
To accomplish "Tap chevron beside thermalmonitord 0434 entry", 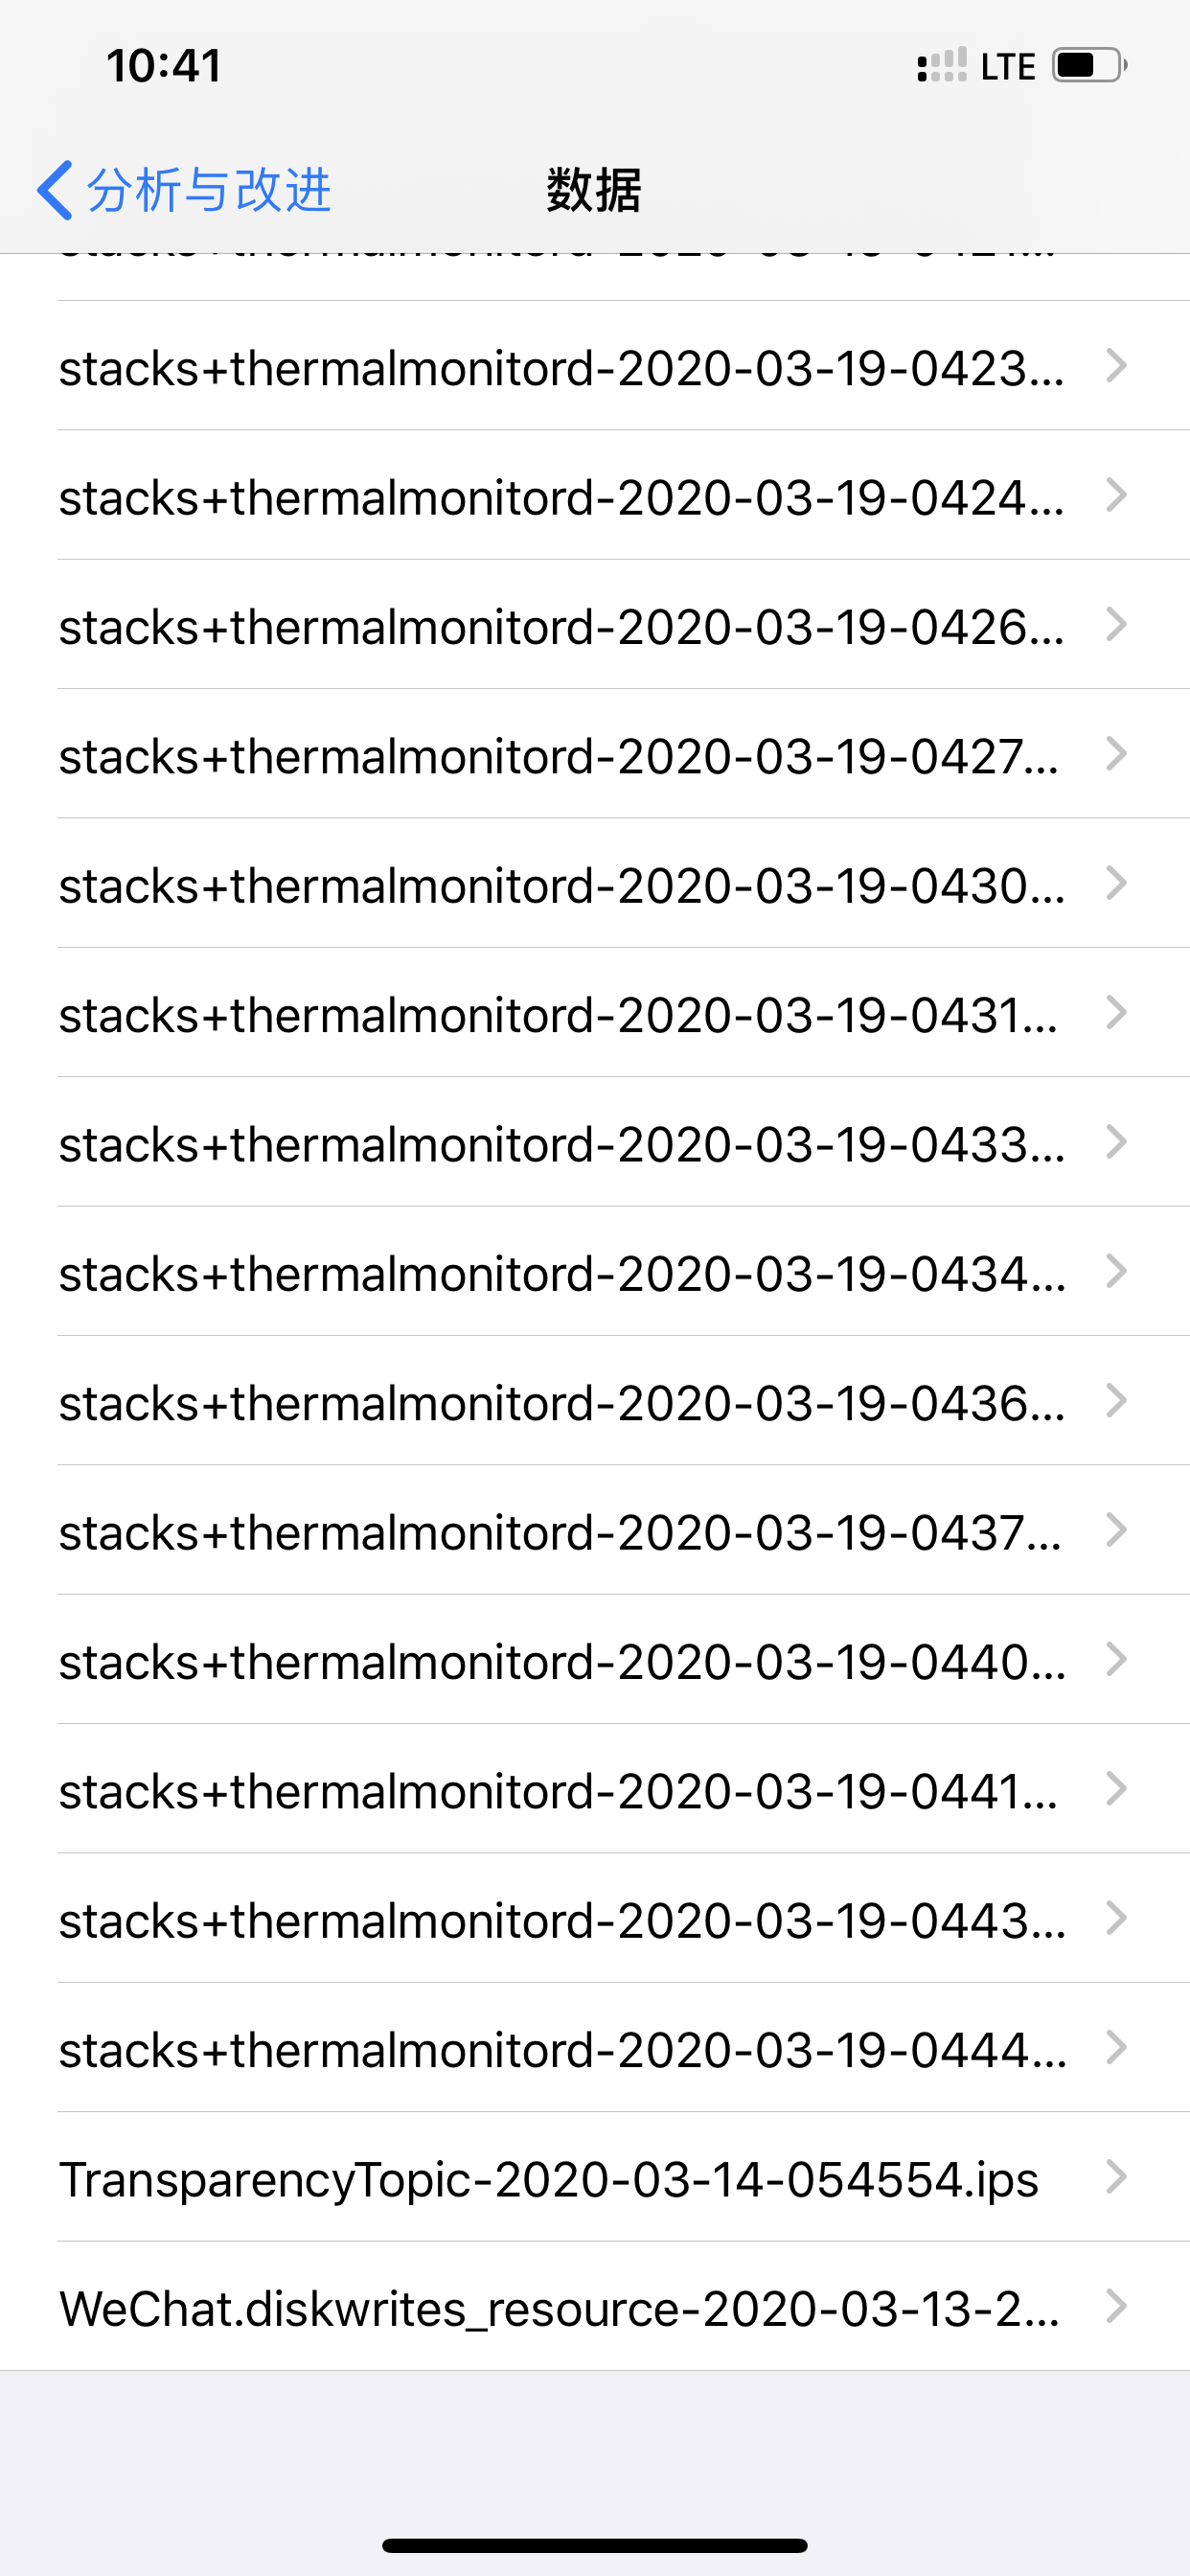I will (1116, 1272).
